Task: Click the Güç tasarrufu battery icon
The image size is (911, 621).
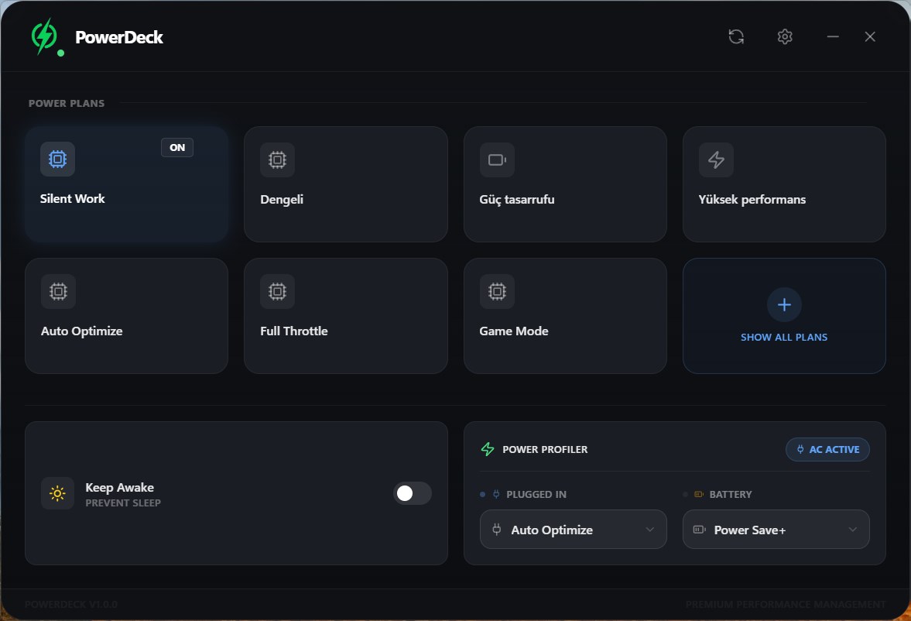Action: coord(497,160)
